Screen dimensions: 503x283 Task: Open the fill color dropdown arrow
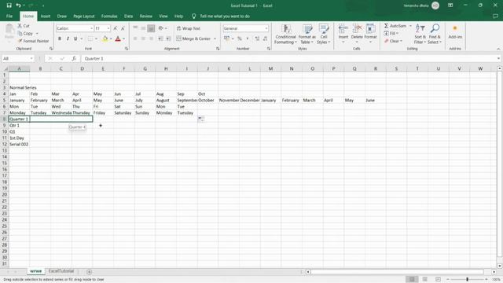(x=111, y=39)
